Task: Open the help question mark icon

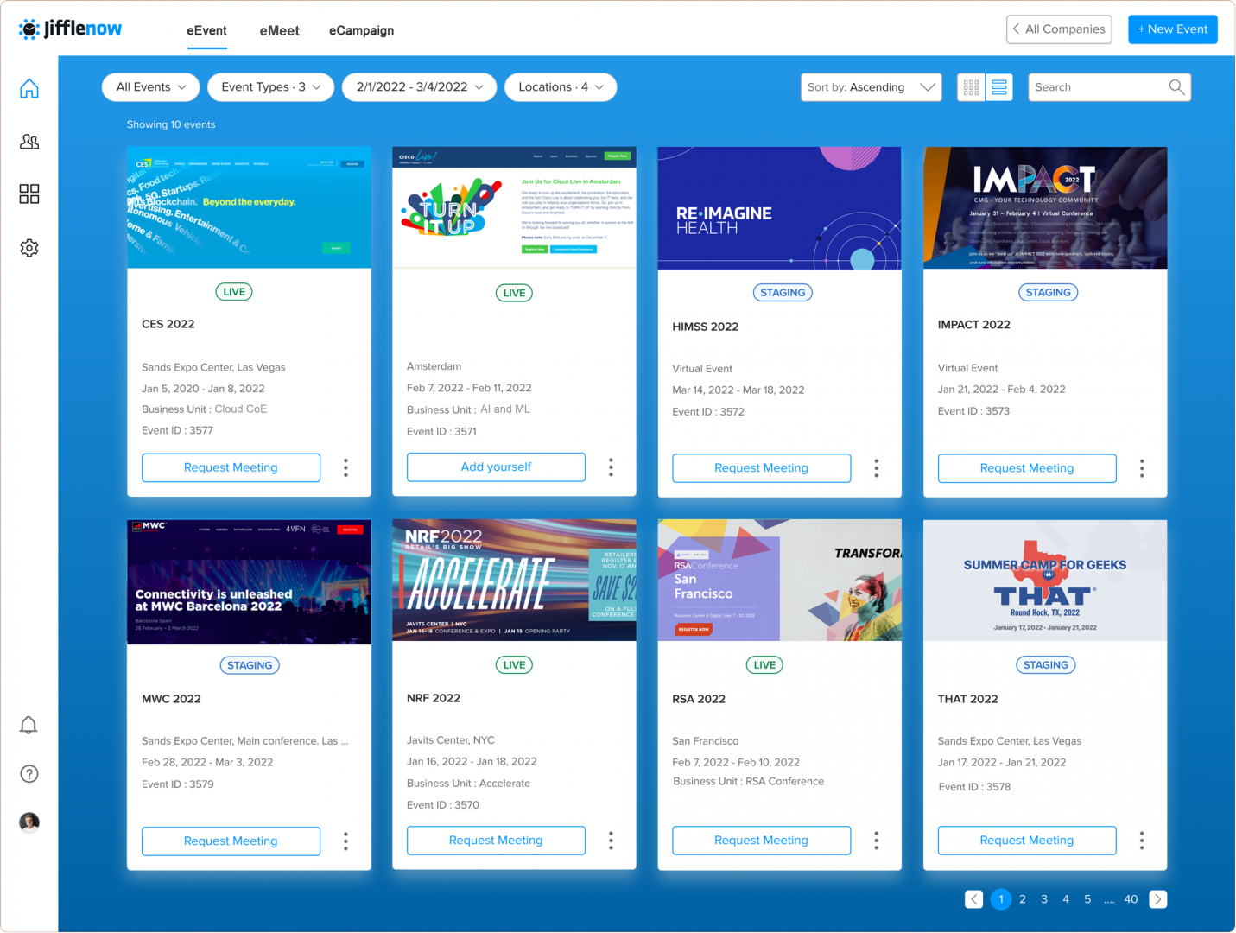Action: pyautogui.click(x=29, y=774)
